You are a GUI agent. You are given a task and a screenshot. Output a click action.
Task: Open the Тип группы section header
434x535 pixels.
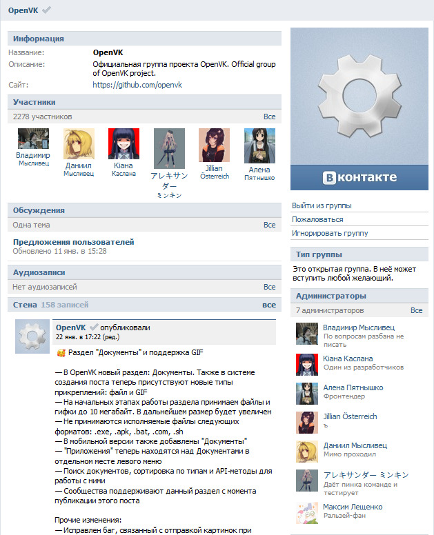(359, 254)
